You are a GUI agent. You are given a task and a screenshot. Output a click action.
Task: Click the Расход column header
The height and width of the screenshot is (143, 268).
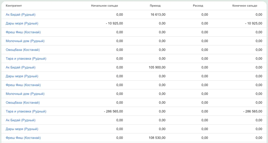(198, 5)
